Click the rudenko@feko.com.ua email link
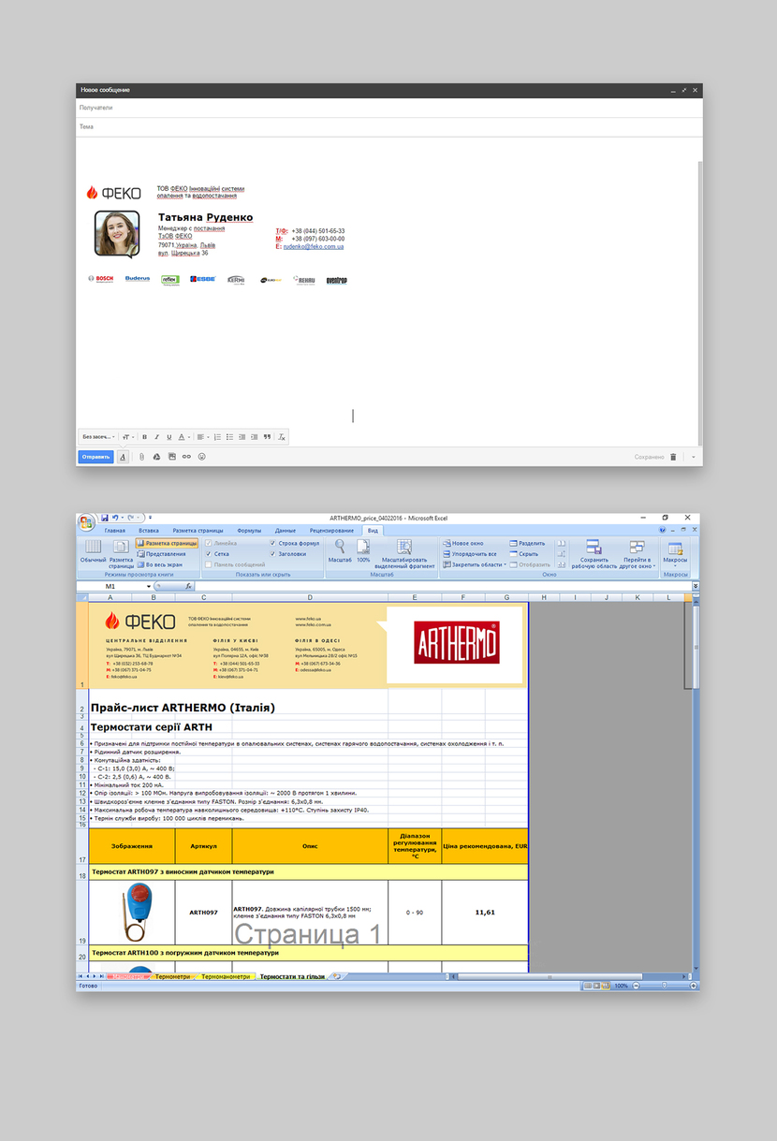Image resolution: width=777 pixels, height=1141 pixels. (x=314, y=246)
